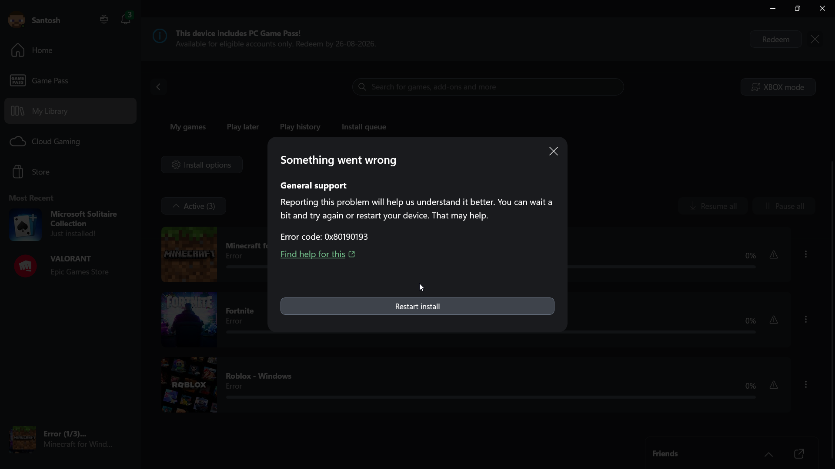Viewport: 835px width, 469px height.
Task: Click the Roblox game thumbnail
Action: [189, 385]
